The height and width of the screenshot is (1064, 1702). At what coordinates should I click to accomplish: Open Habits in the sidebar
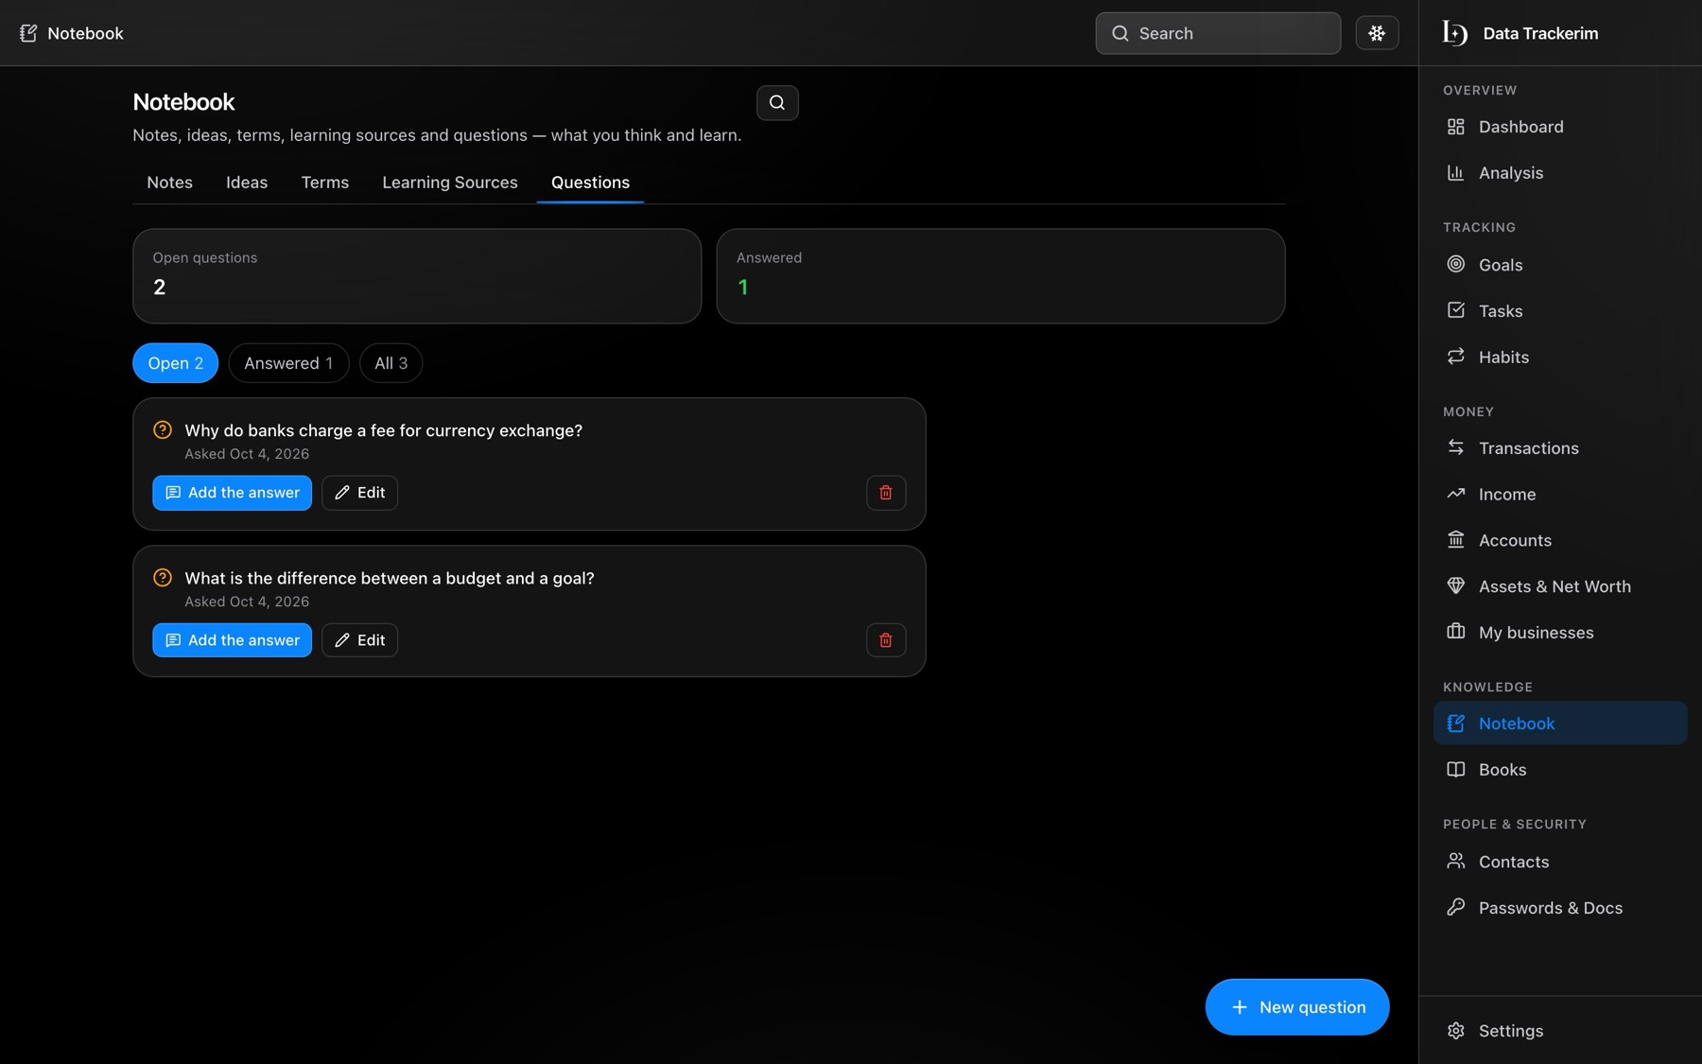click(1560, 358)
